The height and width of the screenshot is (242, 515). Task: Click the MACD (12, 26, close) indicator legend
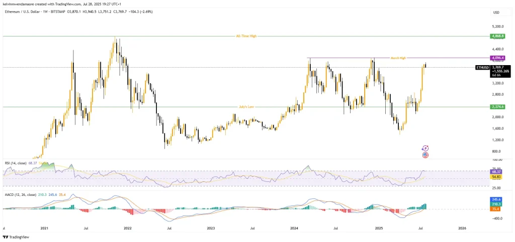pyautogui.click(x=21, y=195)
